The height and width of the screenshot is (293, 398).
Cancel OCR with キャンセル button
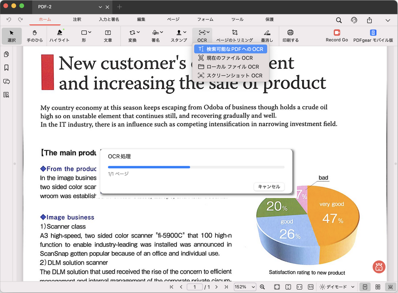click(x=269, y=187)
